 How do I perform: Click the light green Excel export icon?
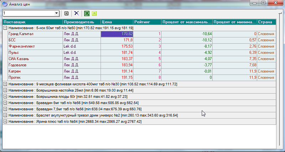[94, 13]
